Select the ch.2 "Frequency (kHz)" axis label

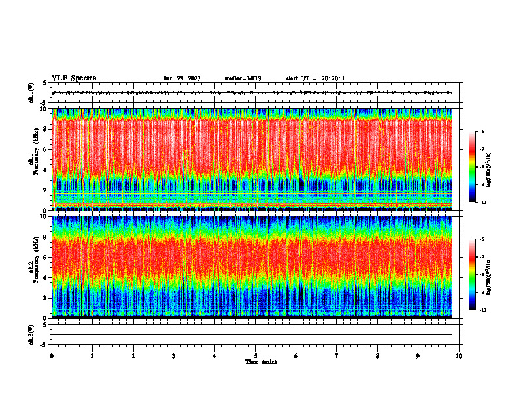coord(36,259)
